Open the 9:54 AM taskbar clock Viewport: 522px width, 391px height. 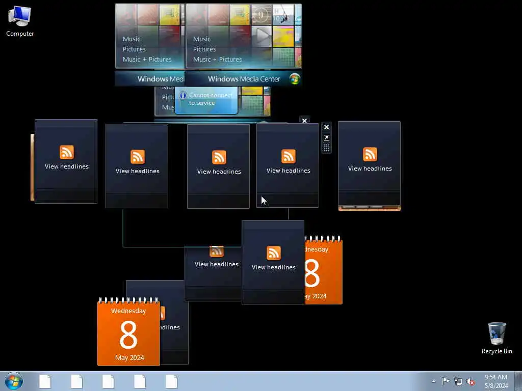click(x=495, y=381)
